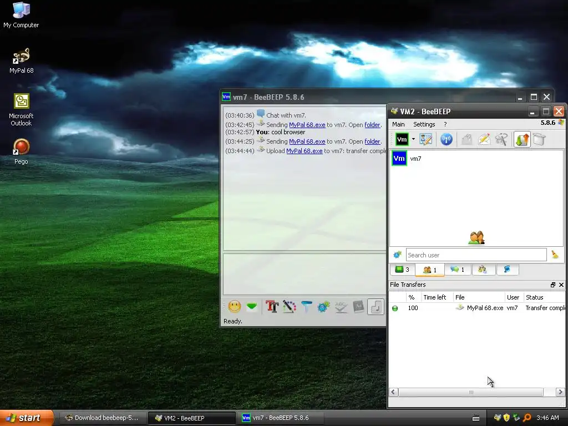
Task: Click the blue broadcast antenna icon
Action: pyautogui.click(x=447, y=139)
